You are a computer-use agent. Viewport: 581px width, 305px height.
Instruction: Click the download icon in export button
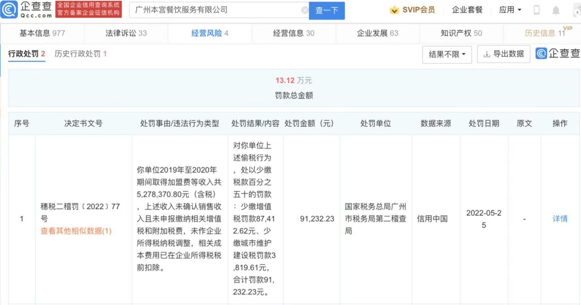tap(487, 54)
